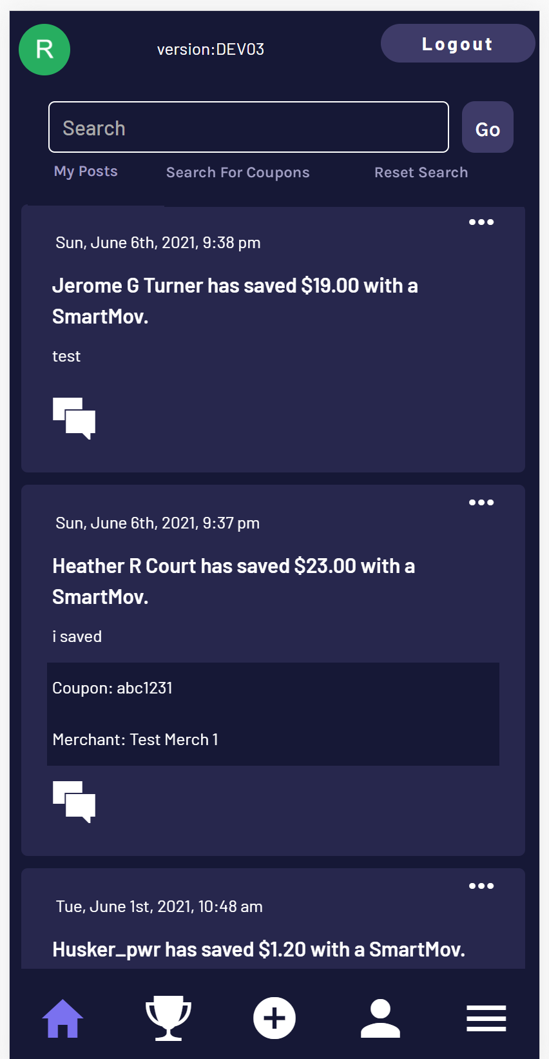Open comments on Jerome G Turner's post

[x=73, y=418]
